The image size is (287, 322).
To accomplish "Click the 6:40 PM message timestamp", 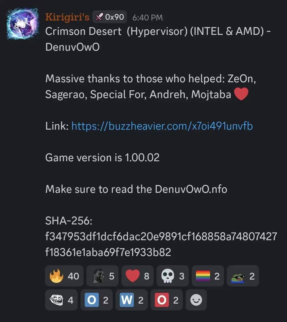I will 147,18.
